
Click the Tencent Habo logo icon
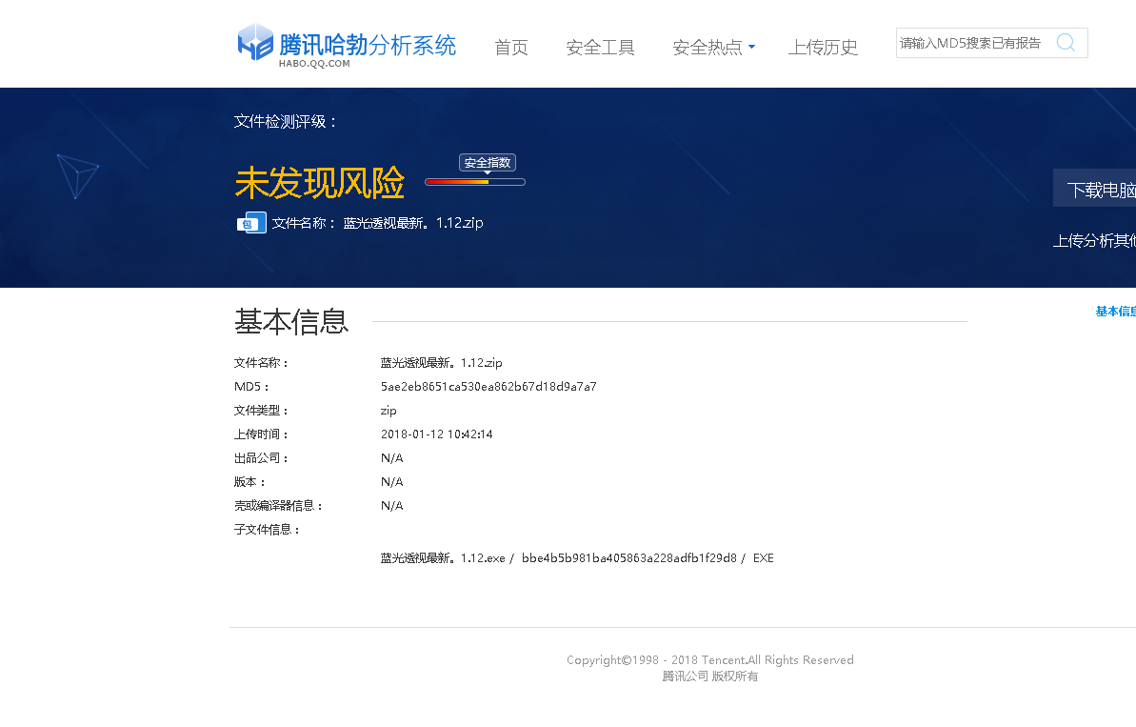point(255,42)
